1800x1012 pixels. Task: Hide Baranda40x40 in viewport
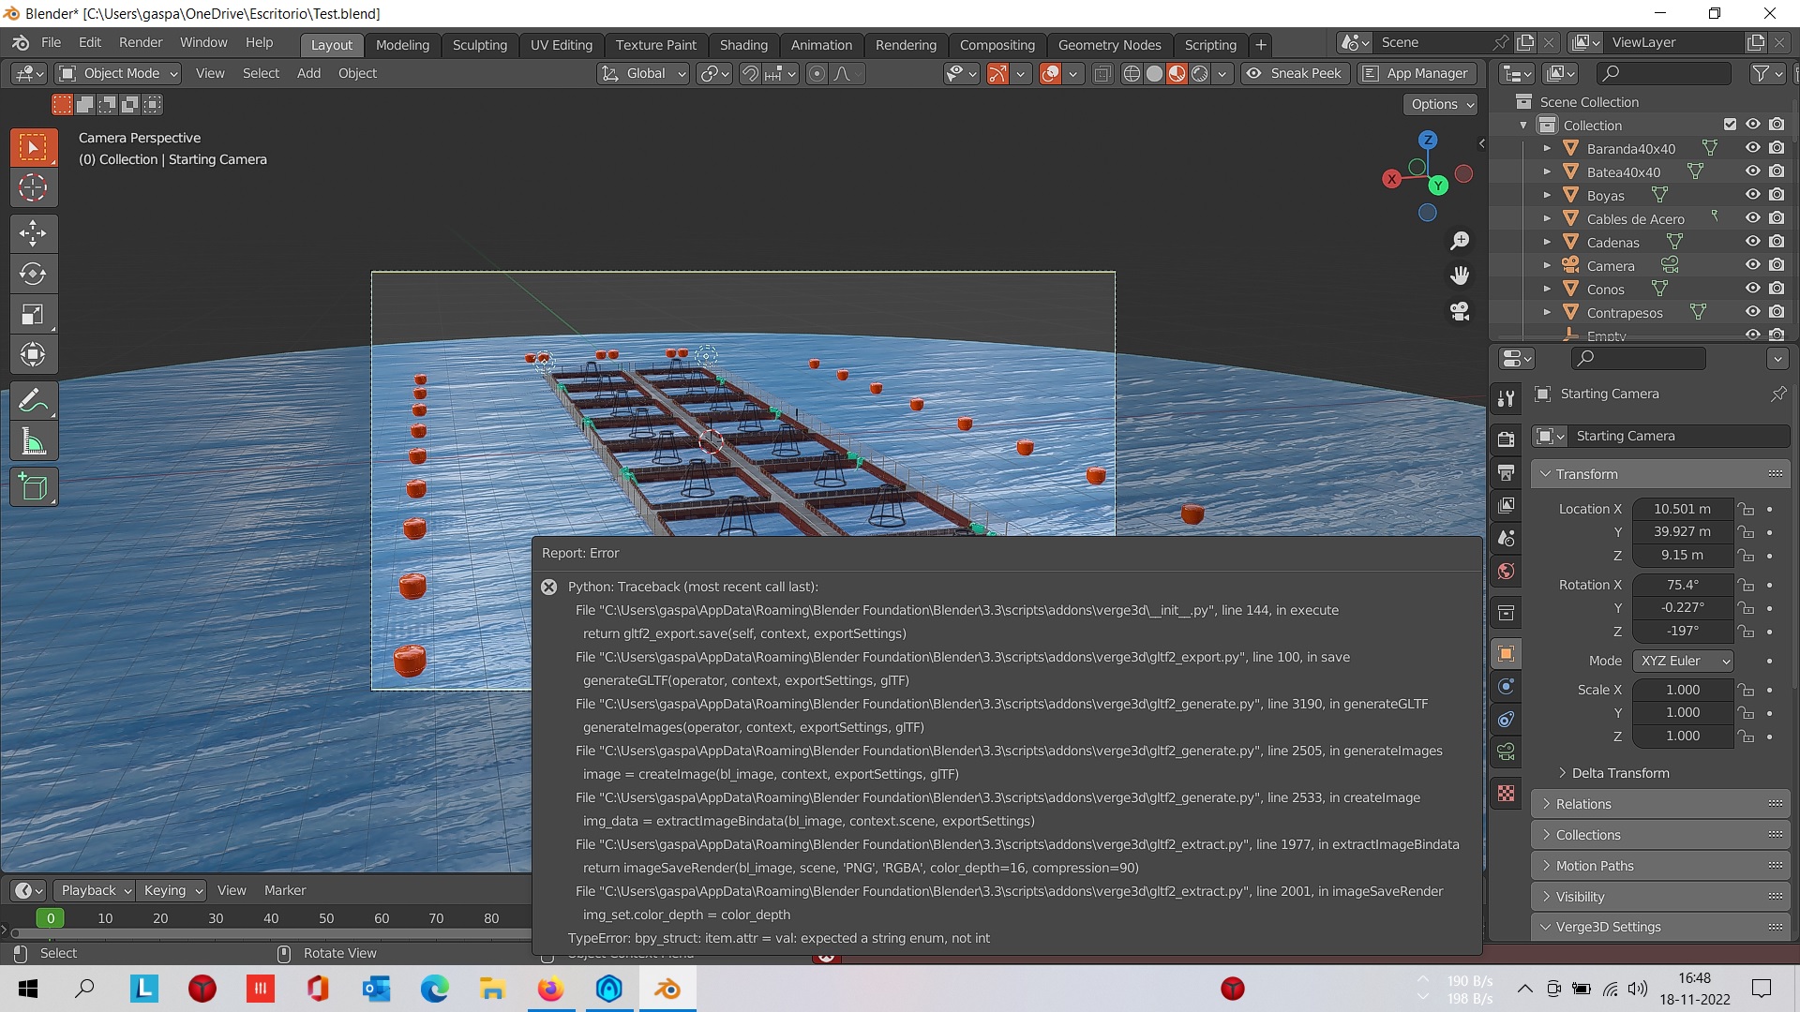[1752, 148]
